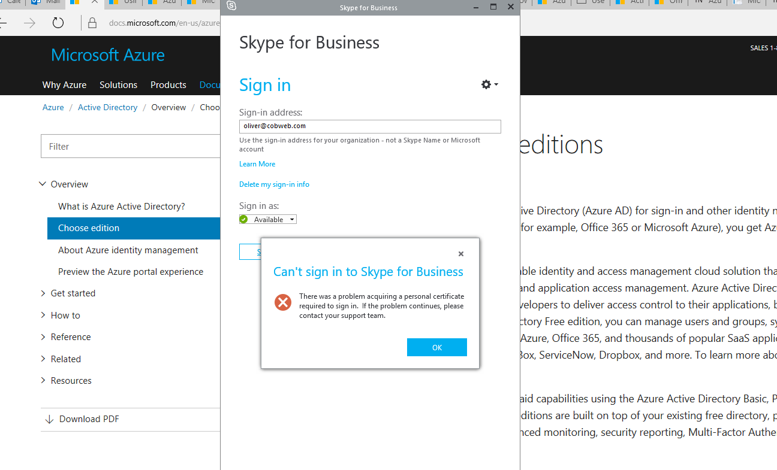Minimize the Skype for Business window
Image resolution: width=777 pixels, height=470 pixels.
coord(476,7)
